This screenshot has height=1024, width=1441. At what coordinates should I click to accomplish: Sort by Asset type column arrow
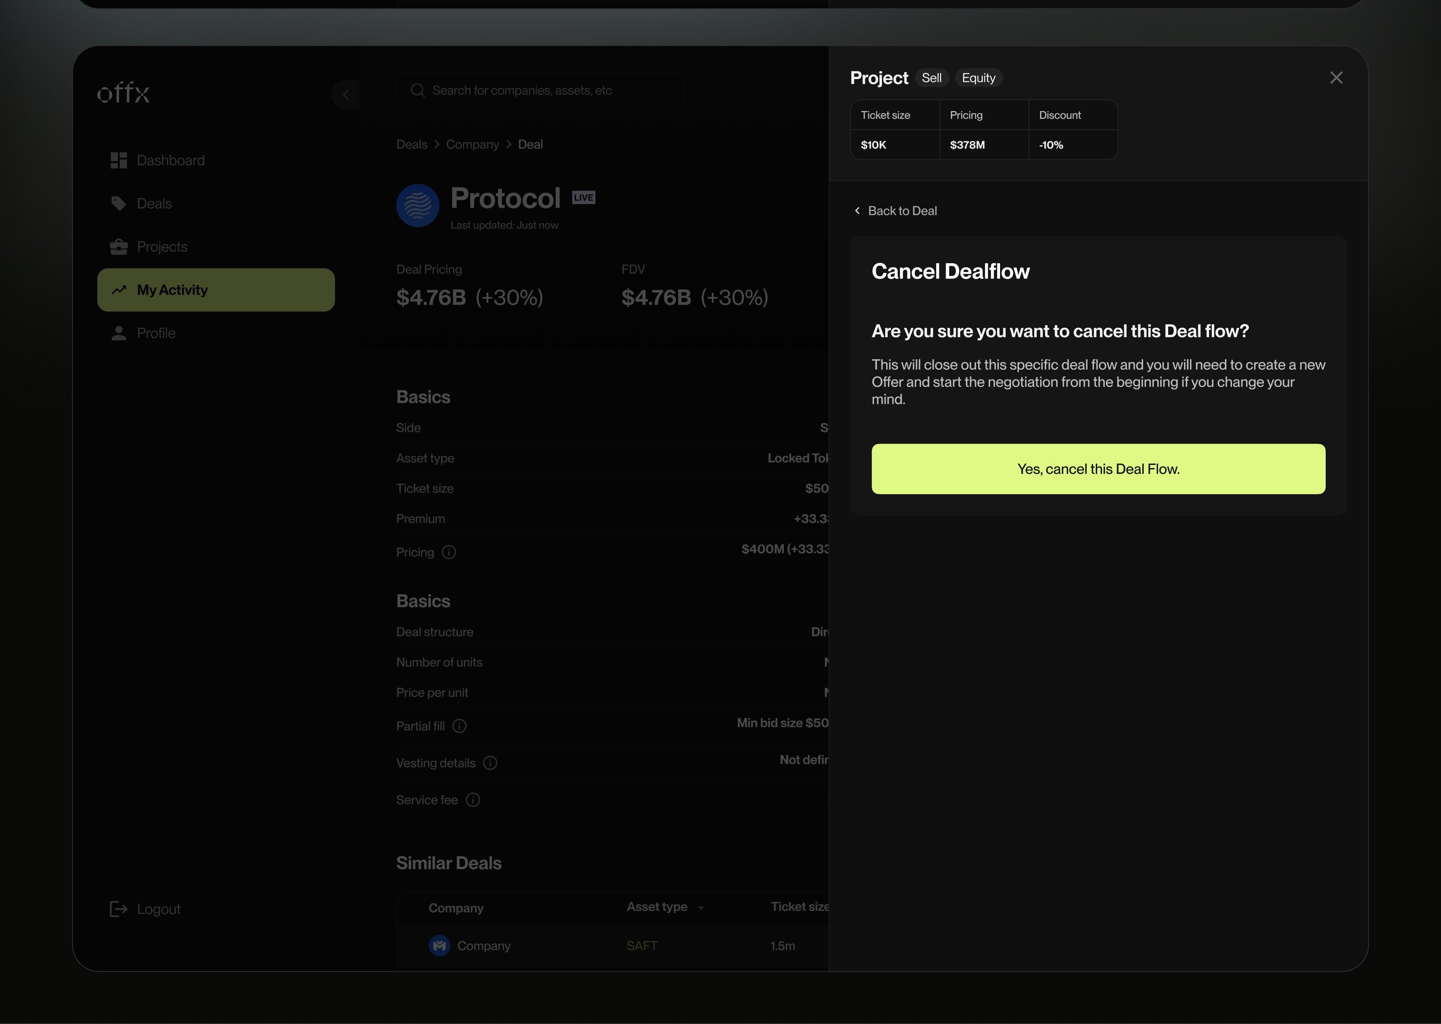coord(700,908)
